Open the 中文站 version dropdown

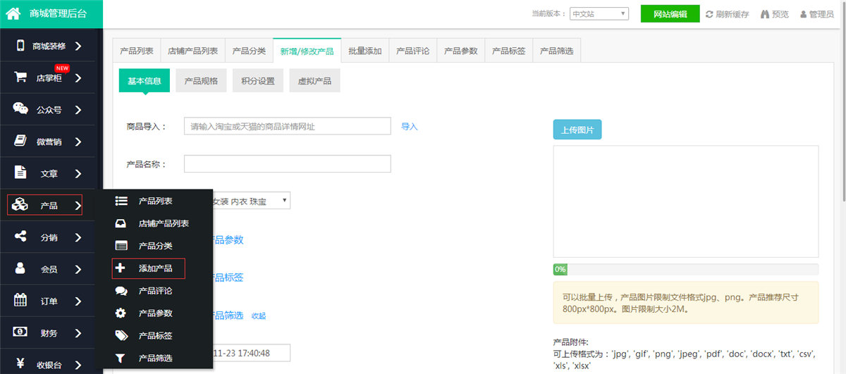point(599,13)
